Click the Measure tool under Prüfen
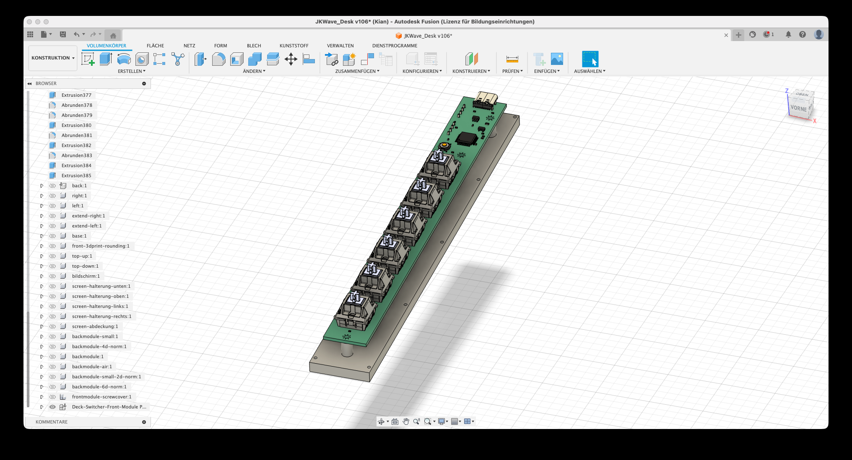Viewport: 852px width, 460px height. [512, 59]
